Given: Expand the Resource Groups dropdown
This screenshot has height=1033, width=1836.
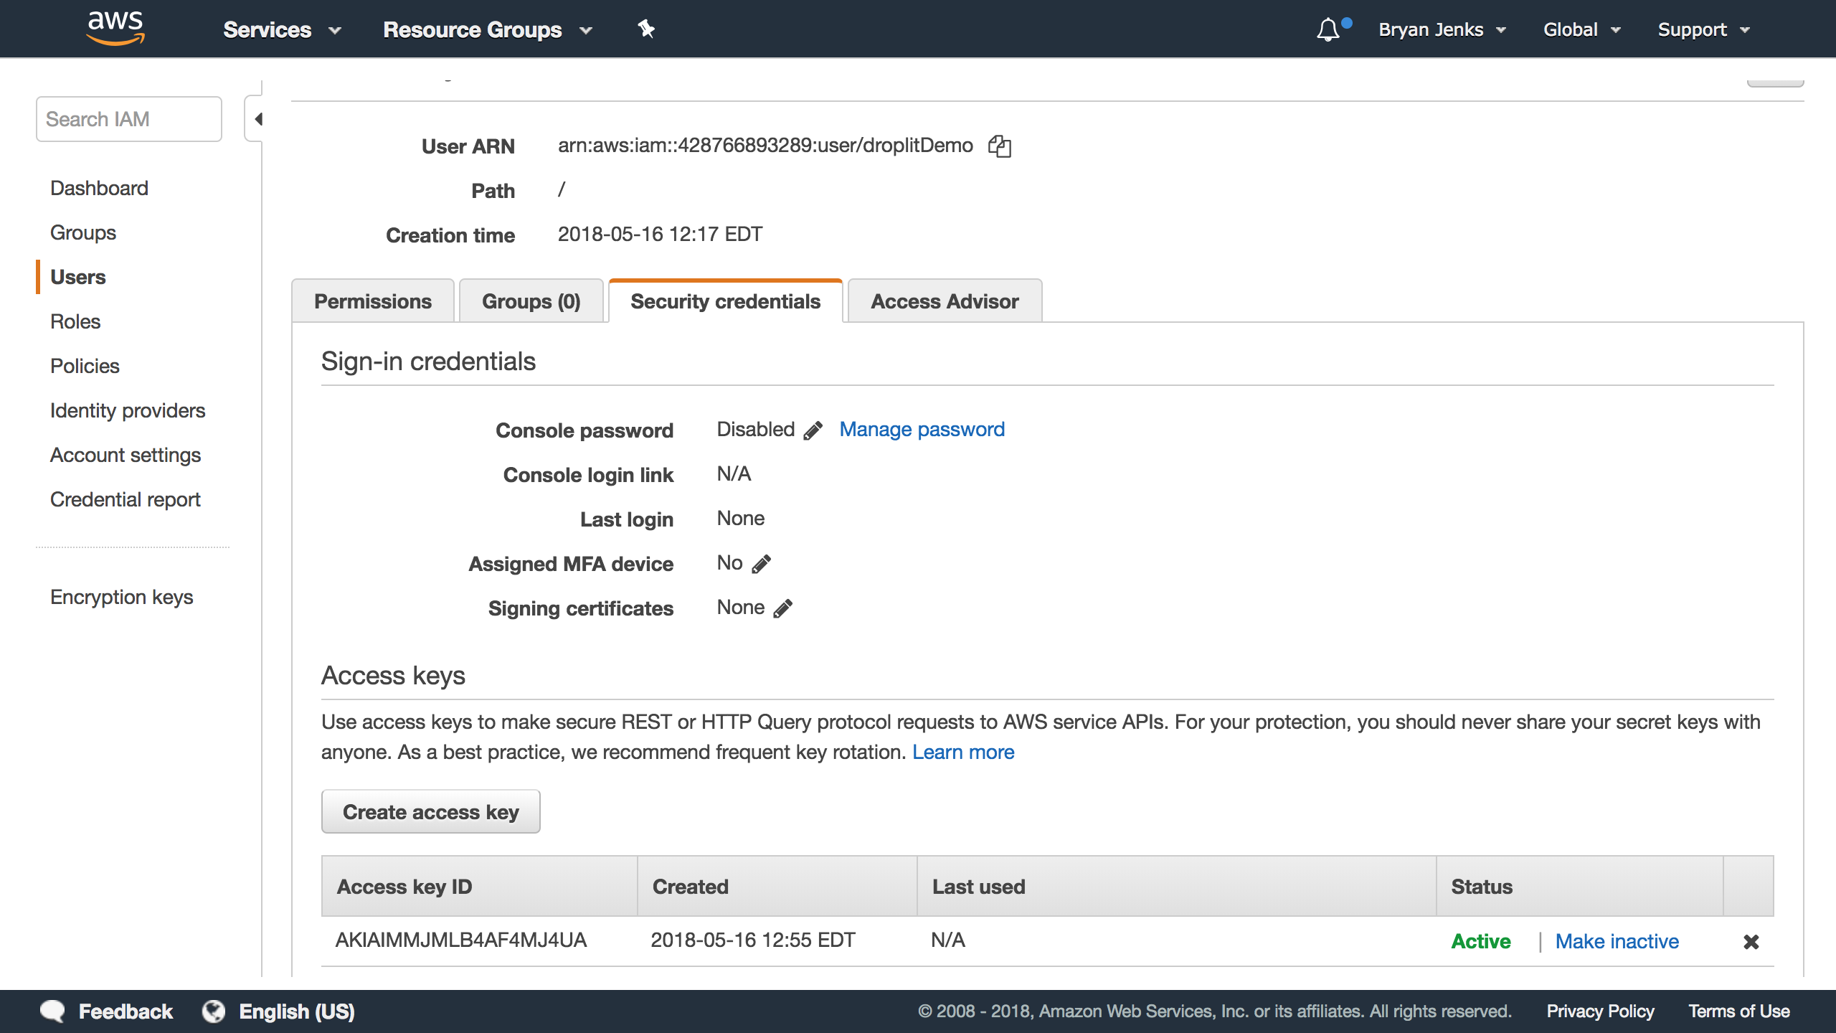Looking at the screenshot, I should coord(488,29).
